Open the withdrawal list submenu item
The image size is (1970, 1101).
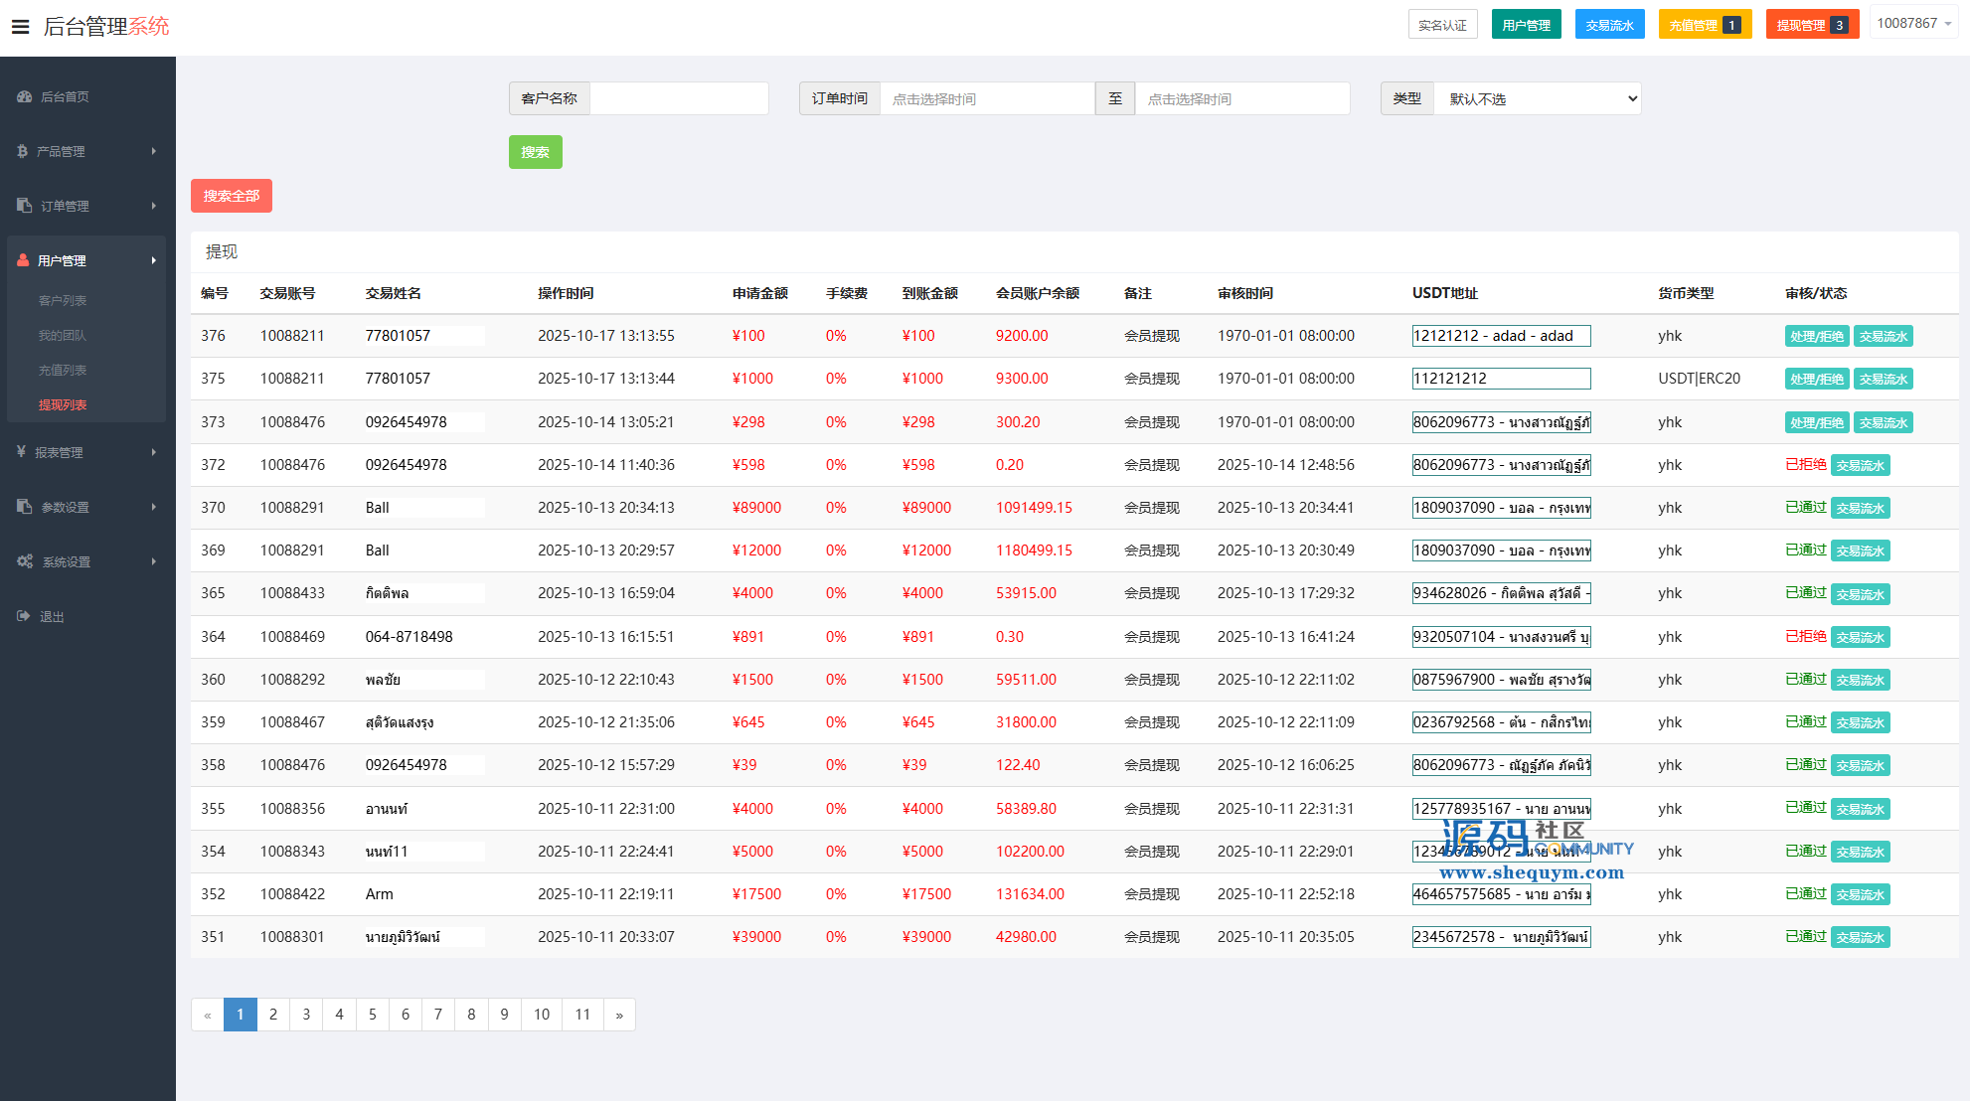[x=63, y=404]
